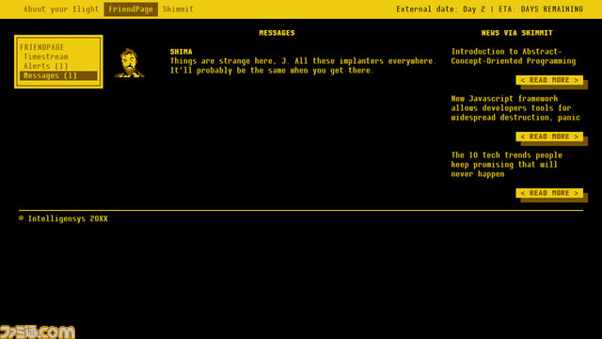
Task: Click the 10 tech trends headline
Action: pos(506,165)
